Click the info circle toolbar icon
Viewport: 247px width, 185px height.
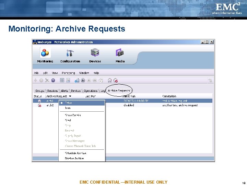coord(41,81)
